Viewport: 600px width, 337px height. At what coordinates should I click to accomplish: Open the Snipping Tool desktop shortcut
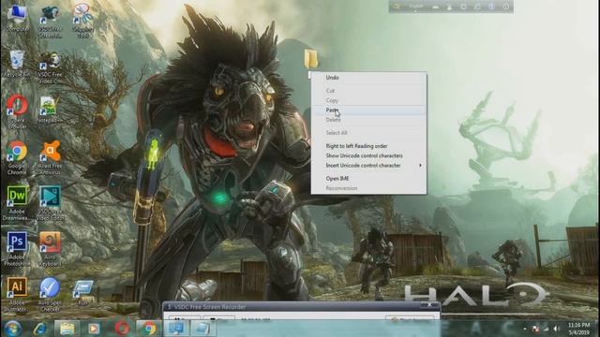[x=82, y=21]
